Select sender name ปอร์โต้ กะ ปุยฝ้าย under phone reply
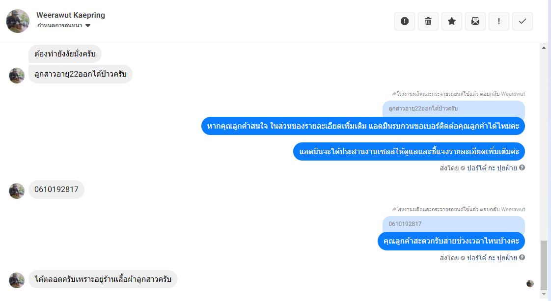 (x=492, y=258)
